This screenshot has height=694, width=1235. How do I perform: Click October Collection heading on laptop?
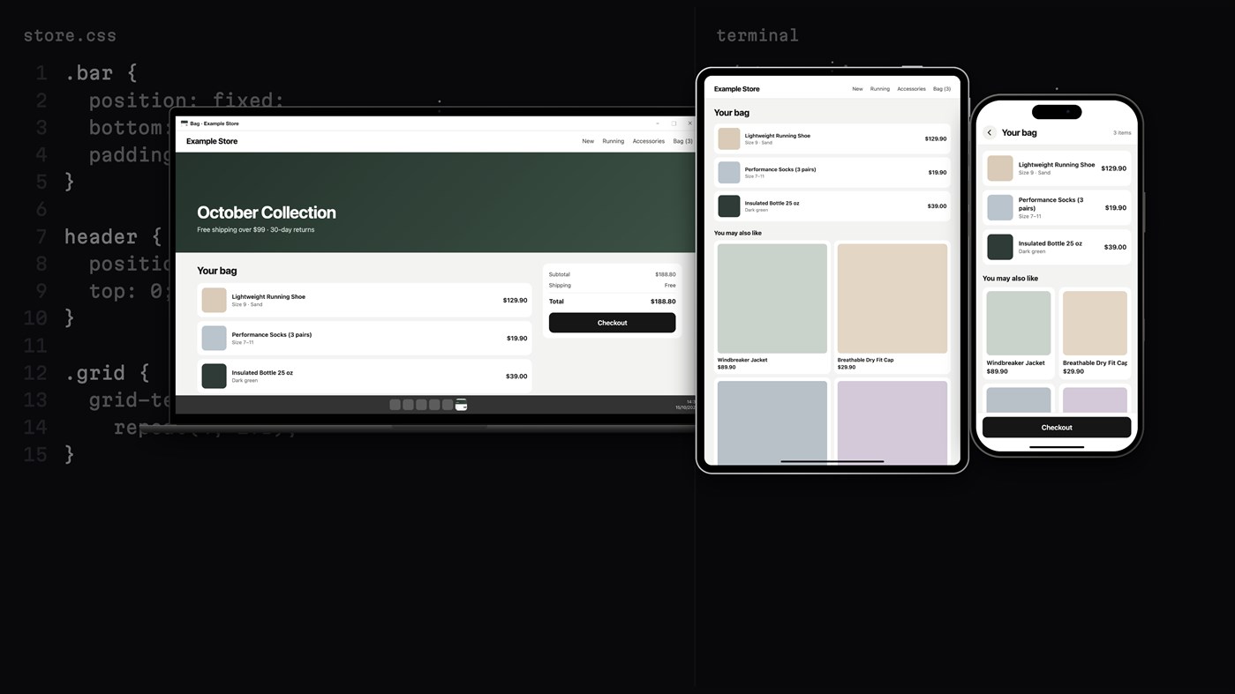pos(266,213)
